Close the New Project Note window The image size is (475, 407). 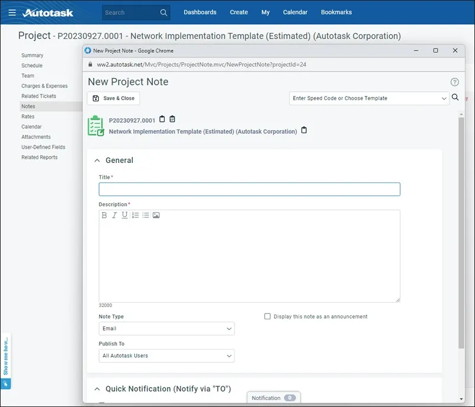(x=455, y=50)
